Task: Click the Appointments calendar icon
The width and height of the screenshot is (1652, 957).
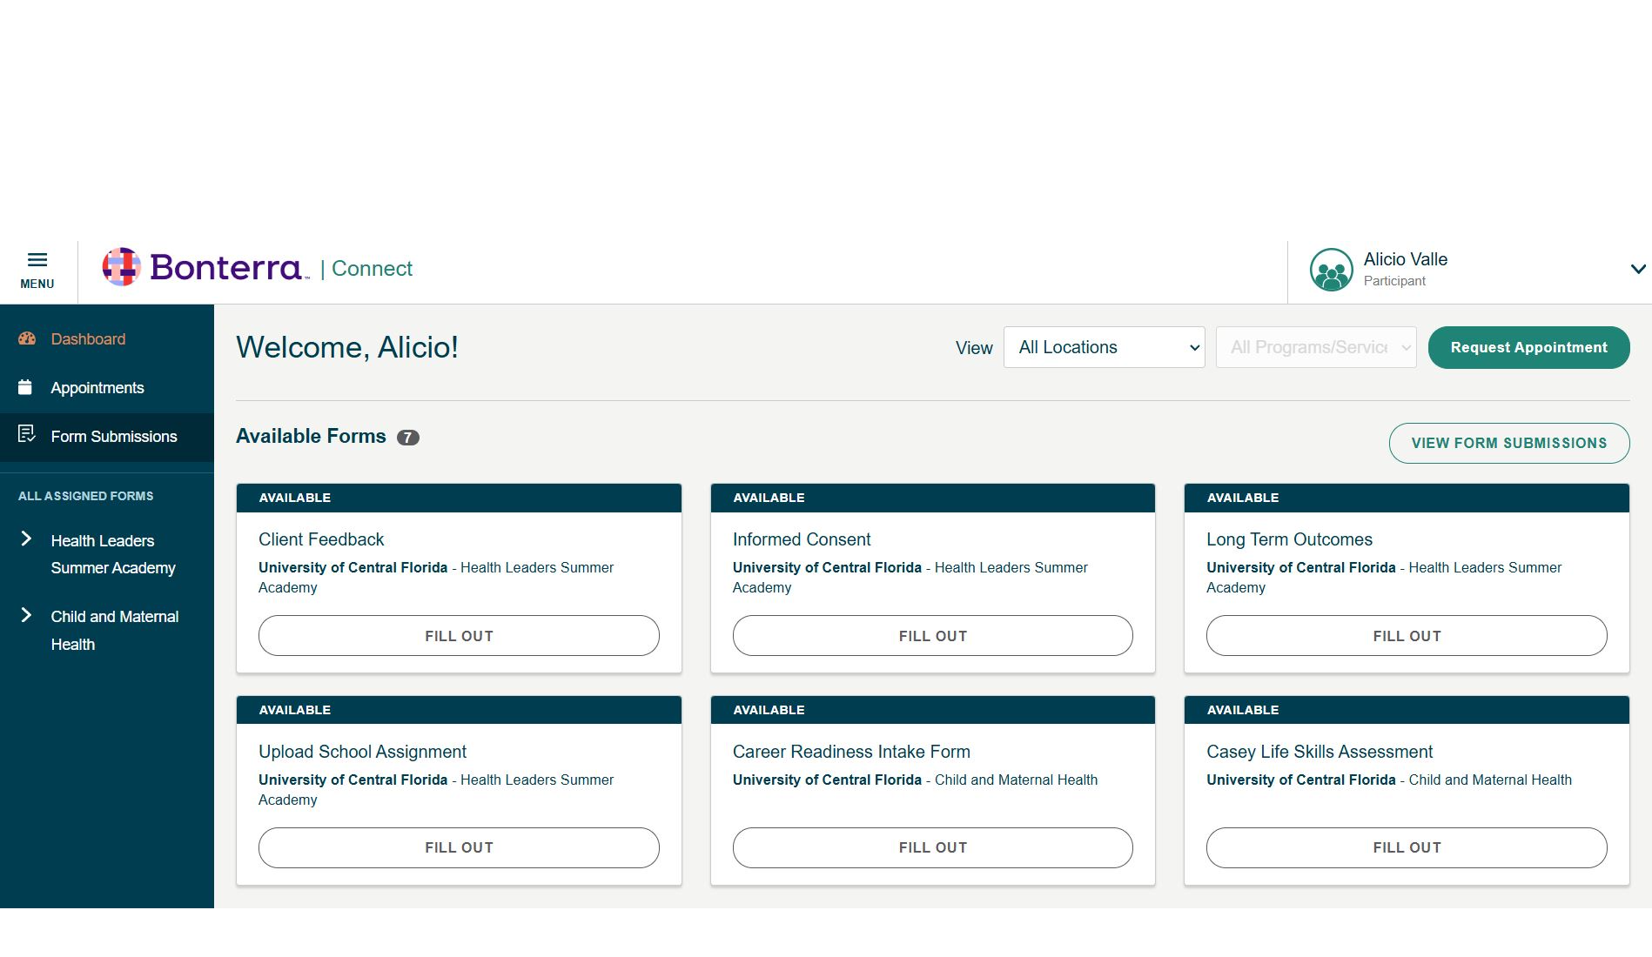Action: tap(25, 387)
